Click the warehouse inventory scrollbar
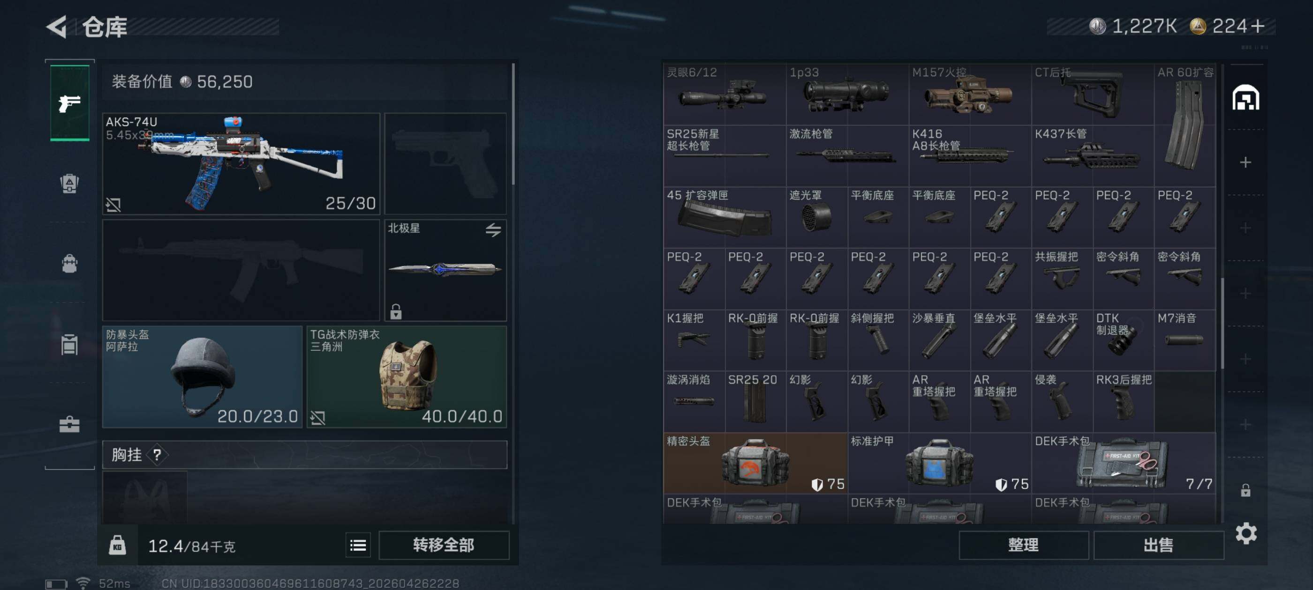This screenshot has width=1313, height=590. [x=1222, y=323]
